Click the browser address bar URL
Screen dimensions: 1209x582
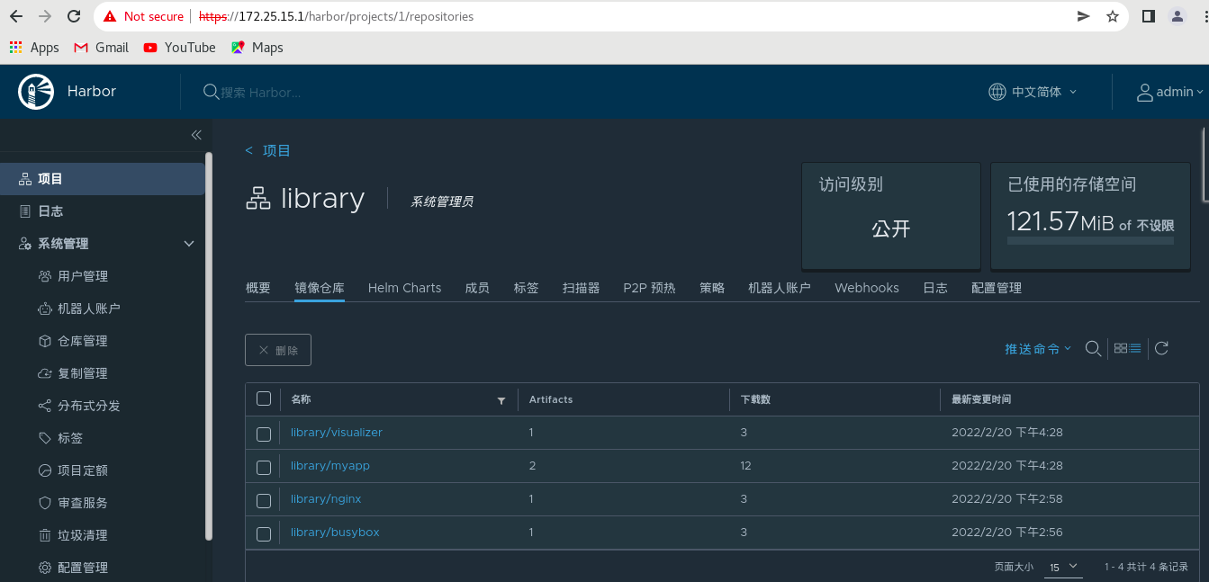click(x=336, y=16)
